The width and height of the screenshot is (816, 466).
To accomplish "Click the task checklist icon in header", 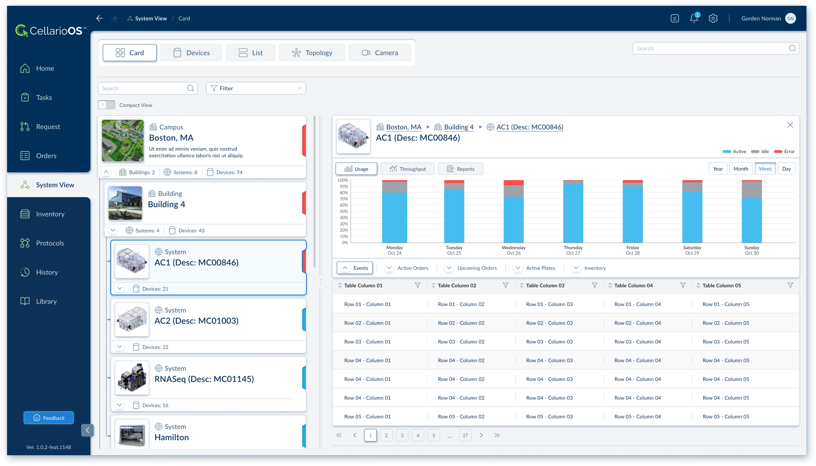I will pyautogui.click(x=675, y=18).
